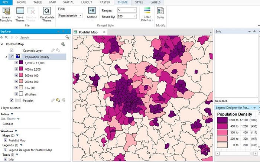Switch to the SPATIAL ribbon tab
This screenshot has height=162, width=260.
coord(68,2)
